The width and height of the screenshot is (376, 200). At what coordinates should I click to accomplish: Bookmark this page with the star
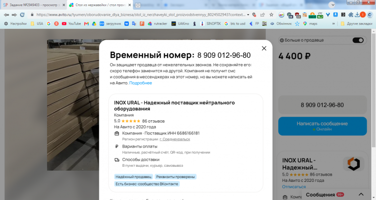pos(271,15)
